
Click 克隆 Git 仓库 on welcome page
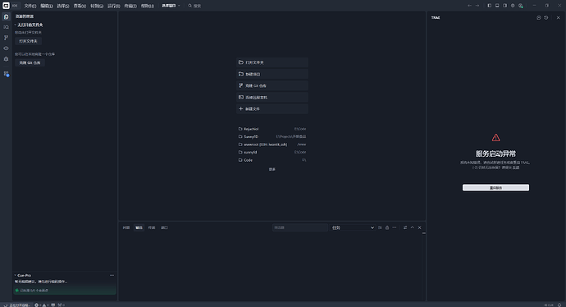pos(272,85)
